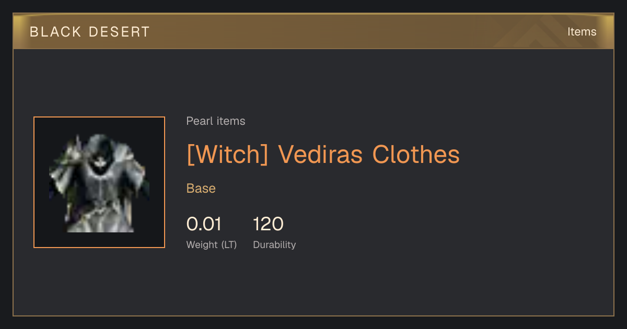Click the BLACK DESERT header title
The image size is (627, 329).
coord(90,32)
